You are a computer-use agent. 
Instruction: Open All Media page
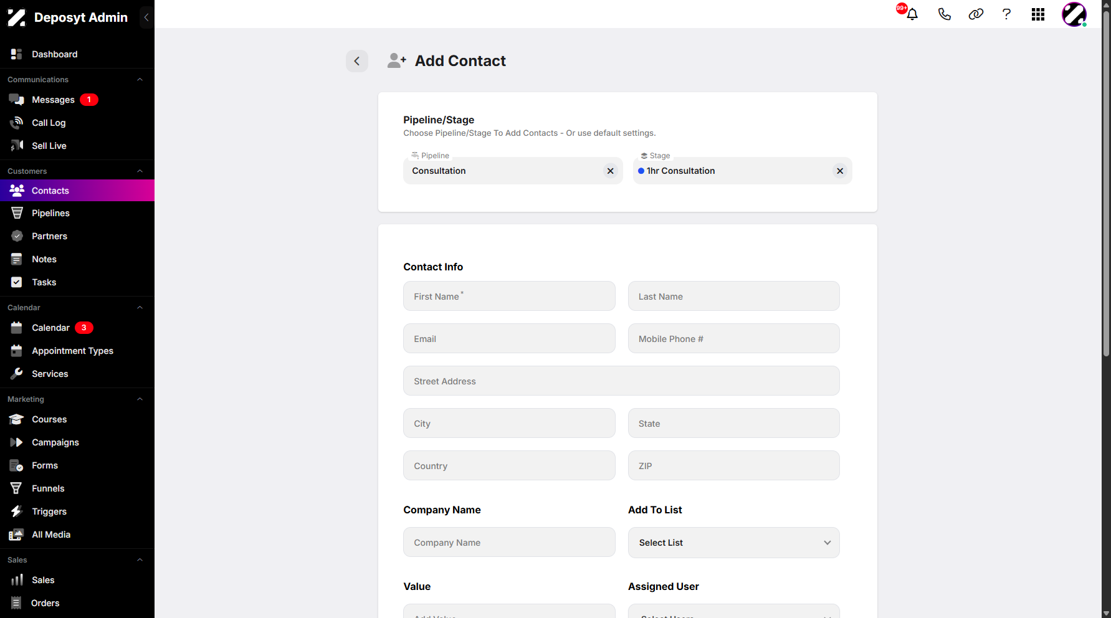click(x=77, y=535)
